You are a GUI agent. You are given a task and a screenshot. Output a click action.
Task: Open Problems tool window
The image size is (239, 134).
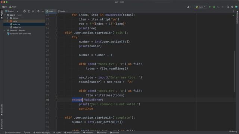click(88, 133)
